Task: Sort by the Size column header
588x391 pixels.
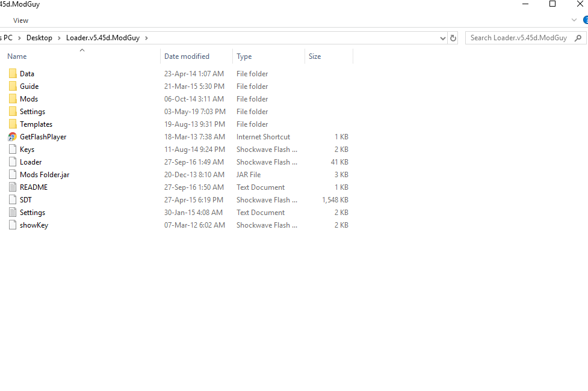Action: click(x=315, y=56)
